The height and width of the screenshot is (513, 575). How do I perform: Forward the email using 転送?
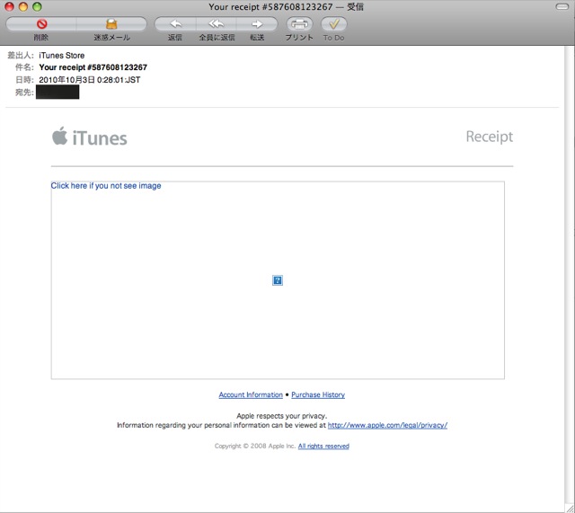click(257, 24)
